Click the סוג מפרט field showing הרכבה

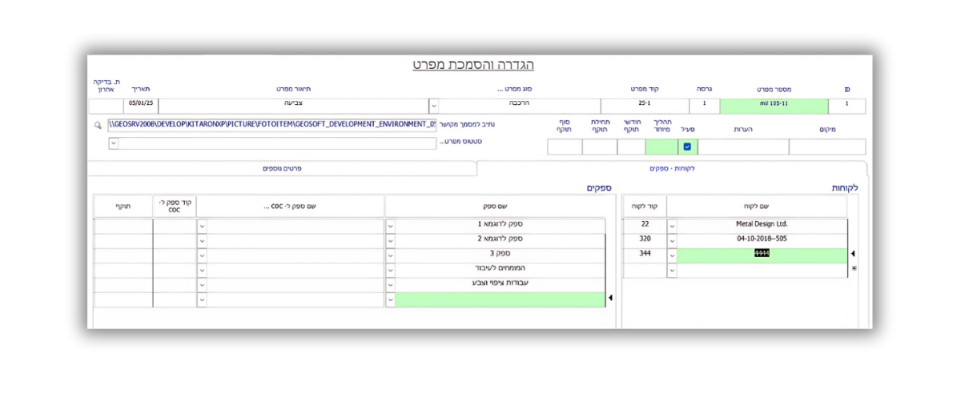pyautogui.click(x=520, y=106)
